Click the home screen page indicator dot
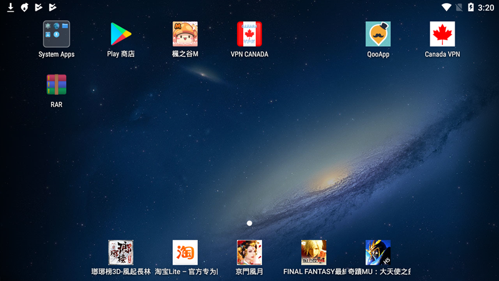 (x=249, y=223)
